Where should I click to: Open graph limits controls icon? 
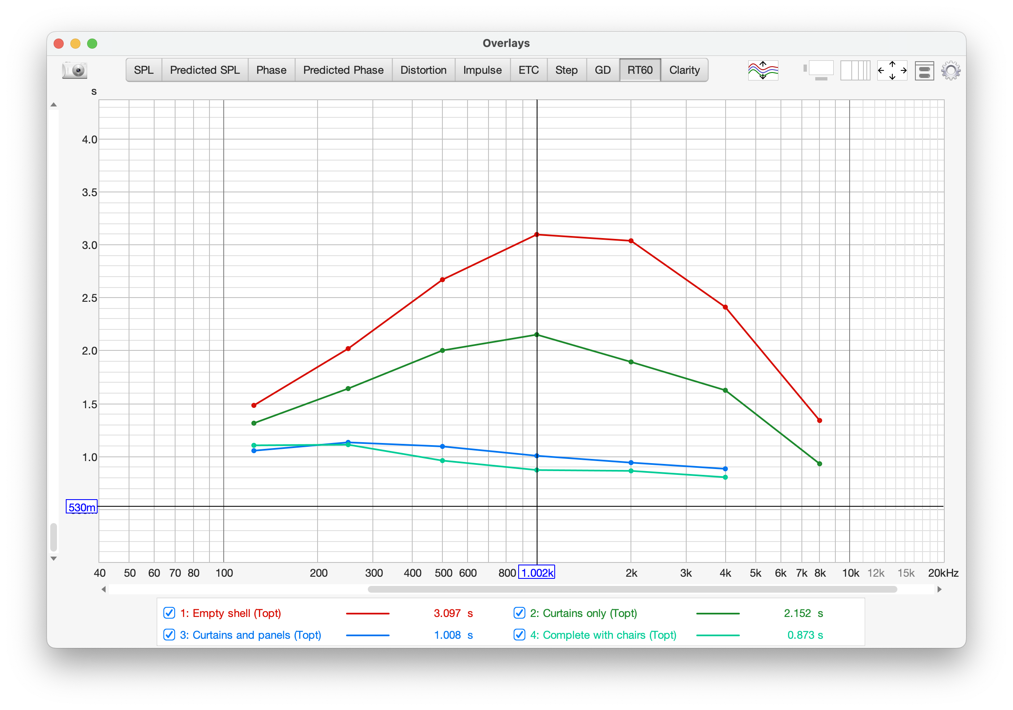924,70
